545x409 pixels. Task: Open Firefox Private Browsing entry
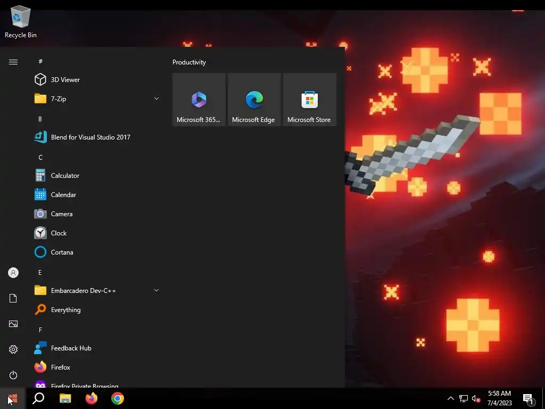click(96, 383)
